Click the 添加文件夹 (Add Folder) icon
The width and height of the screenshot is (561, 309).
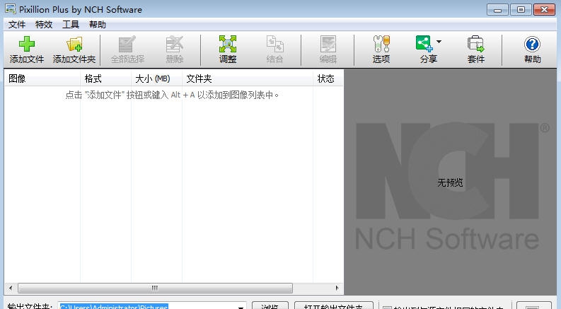[x=74, y=44]
